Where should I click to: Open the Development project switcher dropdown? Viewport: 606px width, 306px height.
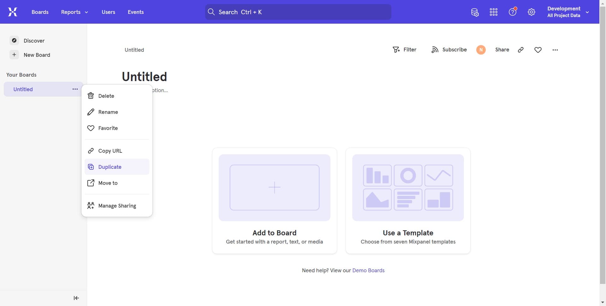click(568, 12)
